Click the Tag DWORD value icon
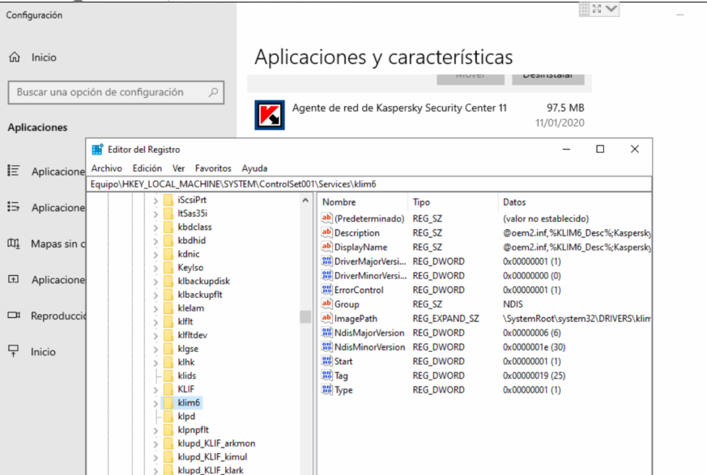 tap(326, 375)
